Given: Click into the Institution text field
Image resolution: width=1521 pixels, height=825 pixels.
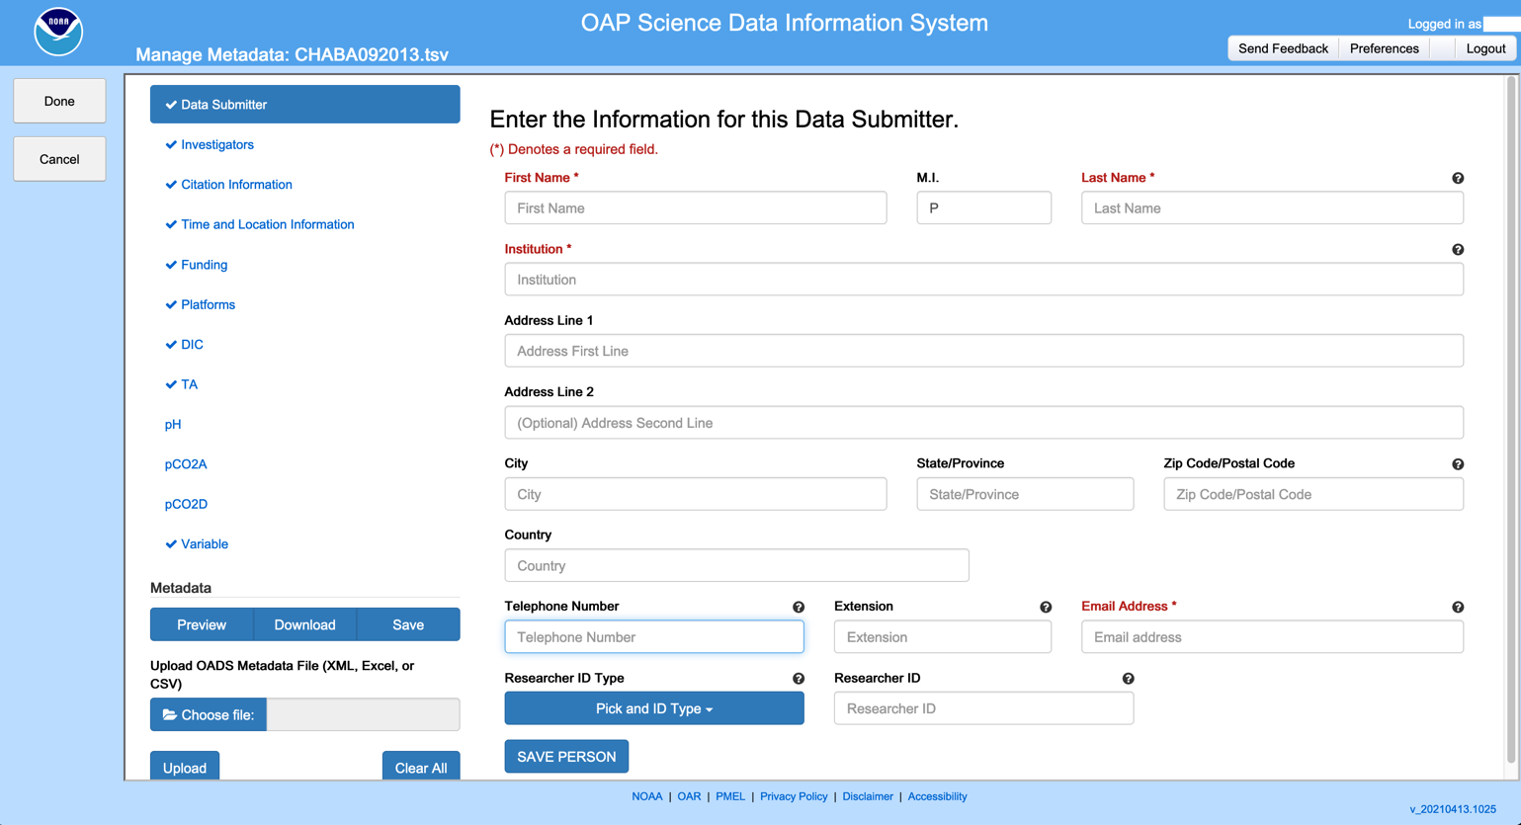Looking at the screenshot, I should 983,280.
